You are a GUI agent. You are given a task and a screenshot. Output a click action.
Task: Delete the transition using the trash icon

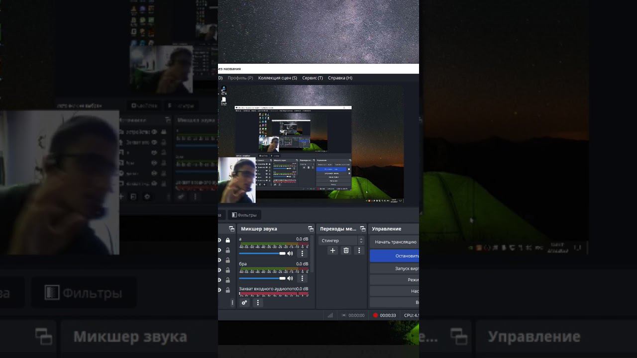click(x=346, y=251)
